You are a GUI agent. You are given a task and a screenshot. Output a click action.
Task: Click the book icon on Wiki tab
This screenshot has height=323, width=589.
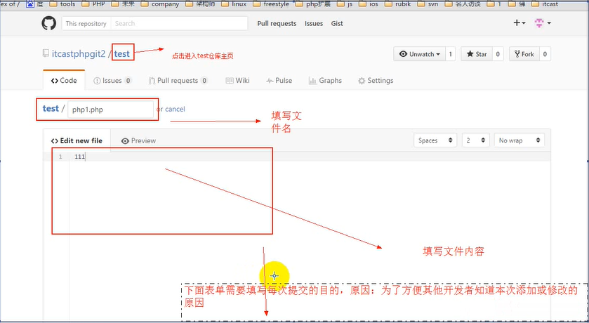[x=230, y=81]
